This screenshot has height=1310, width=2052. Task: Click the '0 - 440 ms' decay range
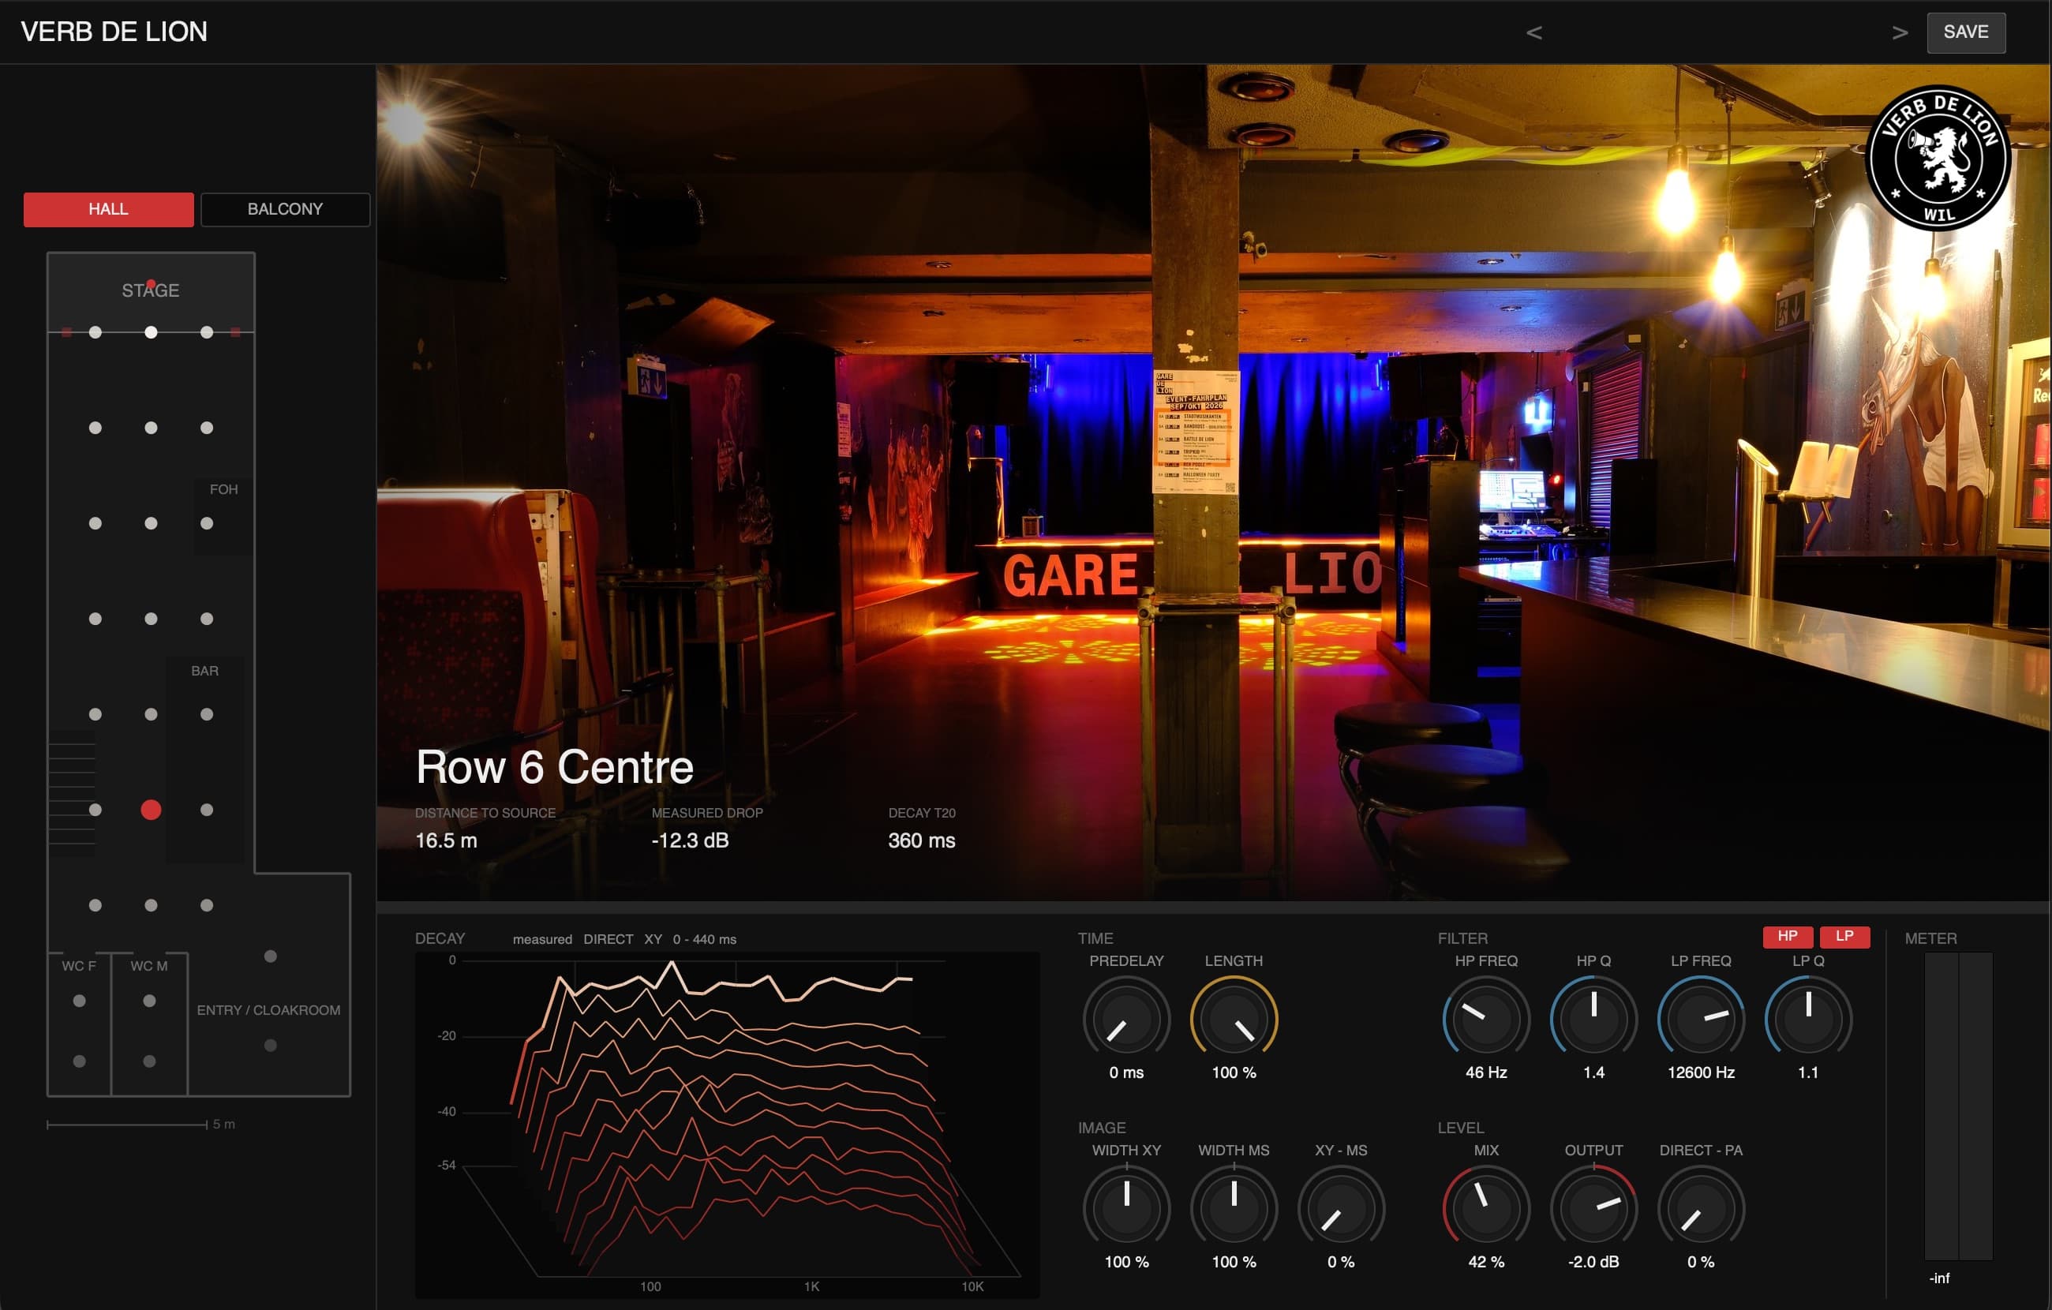(705, 939)
